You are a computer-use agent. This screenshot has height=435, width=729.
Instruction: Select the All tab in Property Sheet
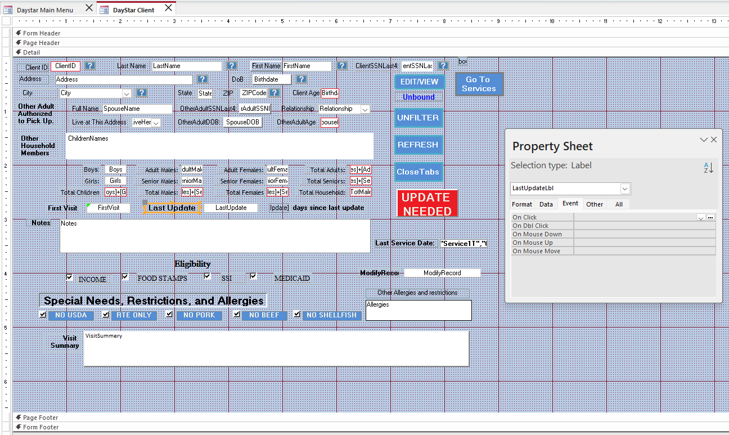619,204
